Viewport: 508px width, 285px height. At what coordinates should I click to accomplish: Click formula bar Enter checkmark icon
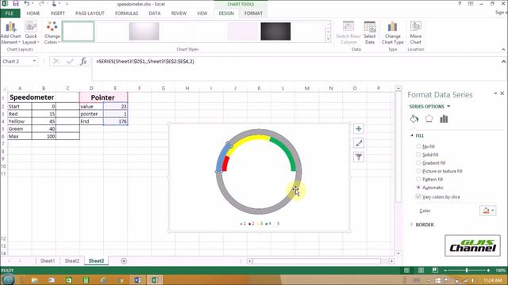[x=70, y=61]
